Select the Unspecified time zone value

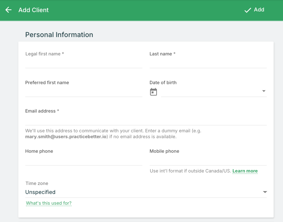coord(40,192)
